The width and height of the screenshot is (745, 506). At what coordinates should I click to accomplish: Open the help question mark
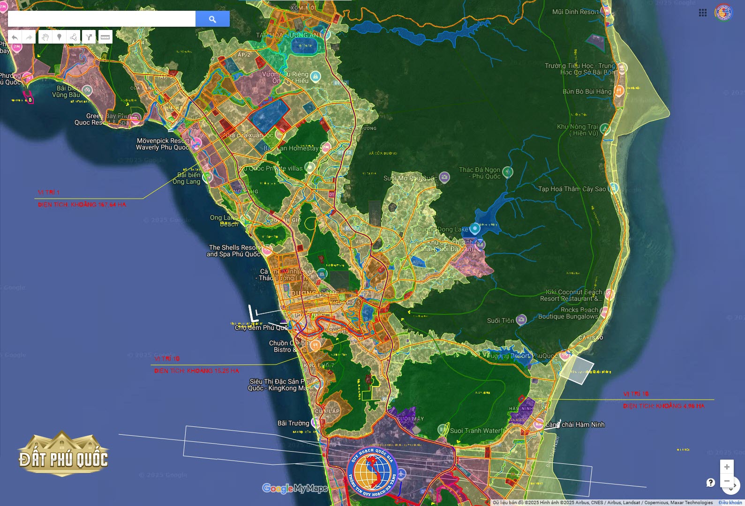pyautogui.click(x=711, y=482)
